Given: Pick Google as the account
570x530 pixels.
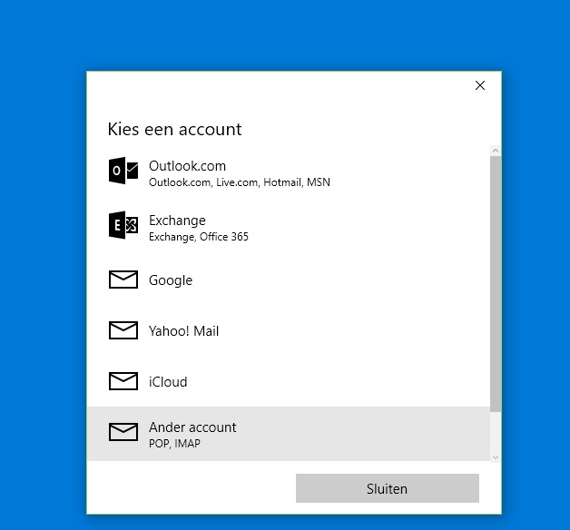Looking at the screenshot, I should tap(289, 280).
